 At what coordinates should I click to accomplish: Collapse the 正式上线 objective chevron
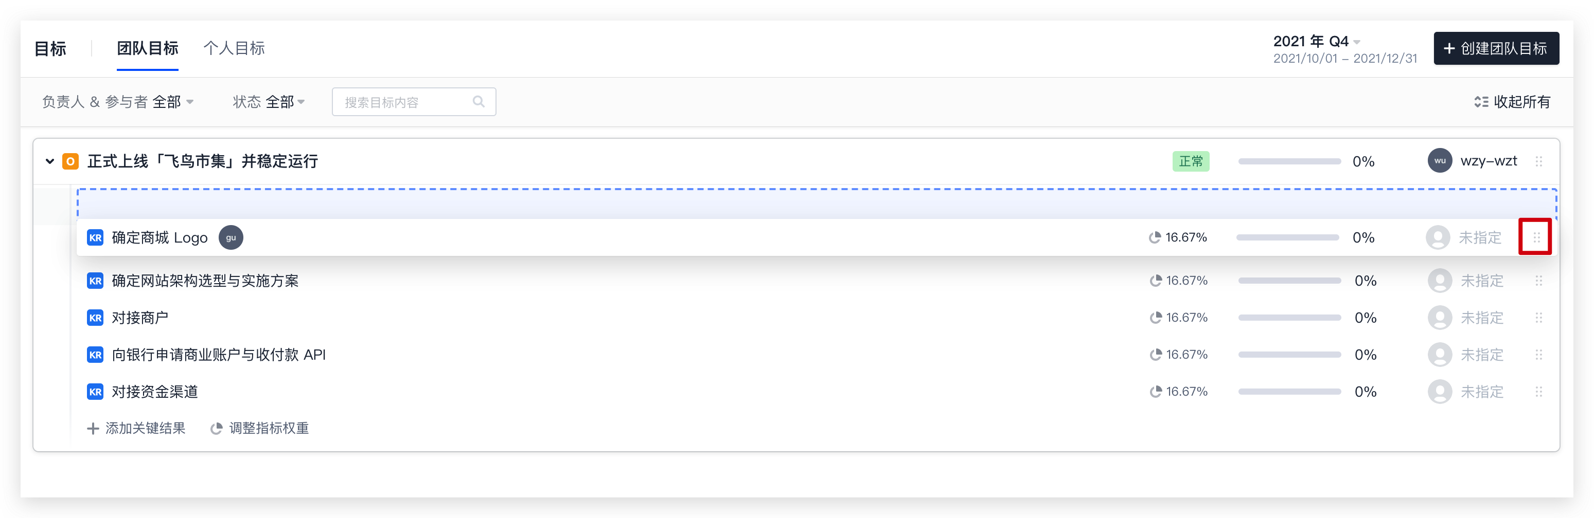50,161
